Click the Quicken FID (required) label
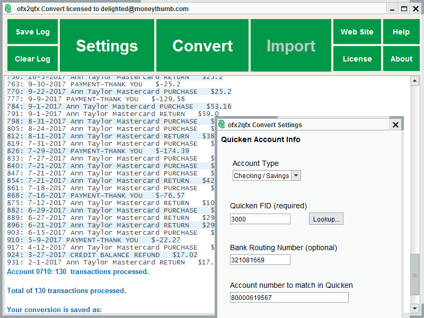The height and width of the screenshot is (318, 424). [269, 206]
